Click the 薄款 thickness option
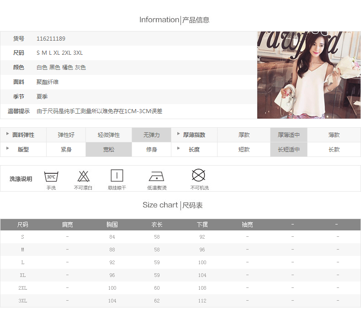This screenshot has height=313, width=361. (334, 135)
